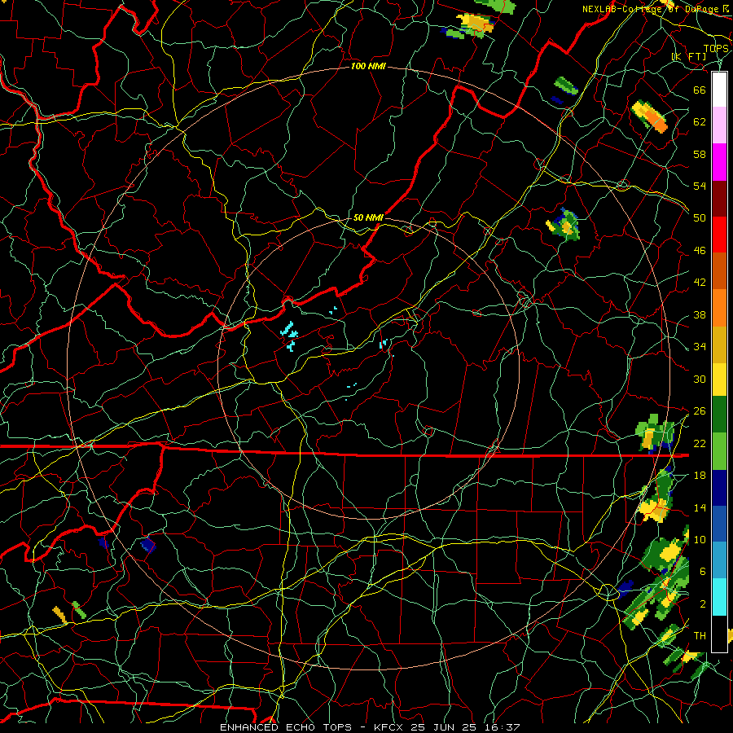Select the dark green legend swatch

point(719,415)
